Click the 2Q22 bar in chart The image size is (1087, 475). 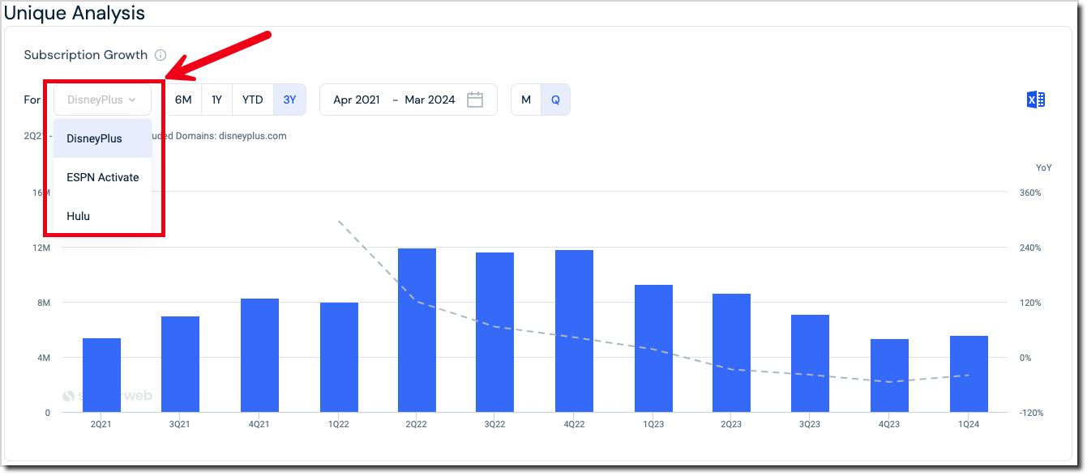417,330
